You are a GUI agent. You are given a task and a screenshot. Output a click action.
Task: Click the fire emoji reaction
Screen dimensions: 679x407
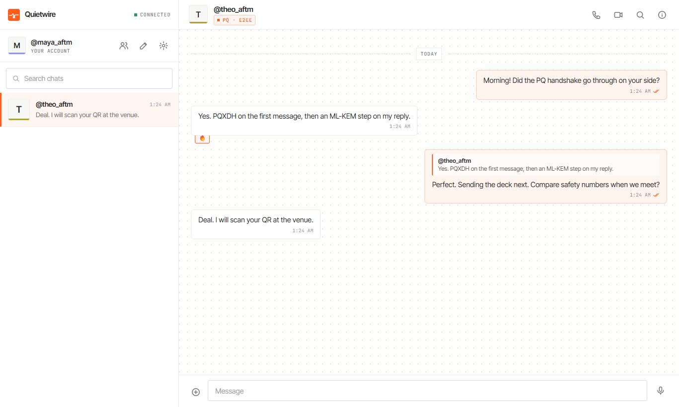click(202, 138)
